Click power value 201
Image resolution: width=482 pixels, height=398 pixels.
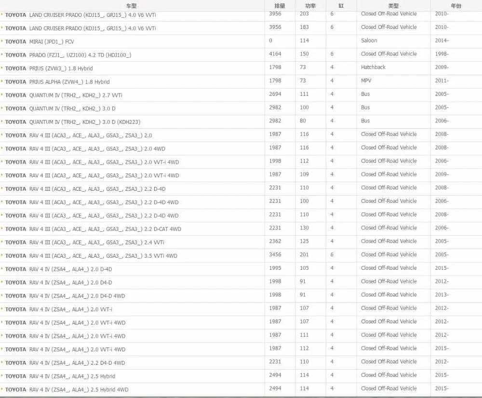click(304, 254)
